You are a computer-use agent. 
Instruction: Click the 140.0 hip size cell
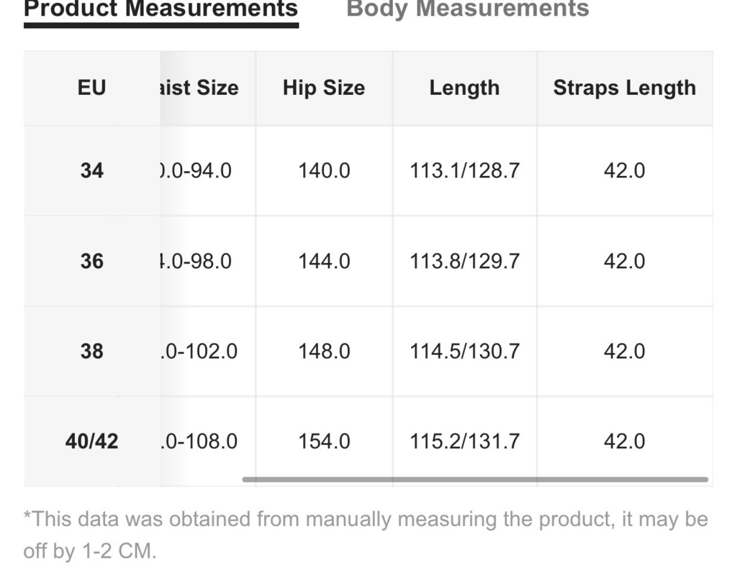tap(324, 170)
